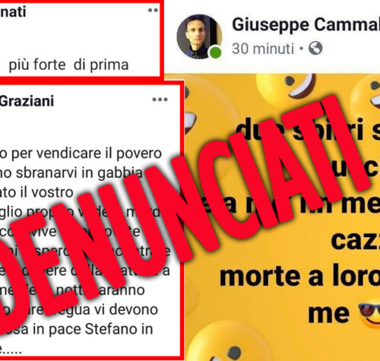Click the "sbranarvi in gabbia" line

pos(71,173)
